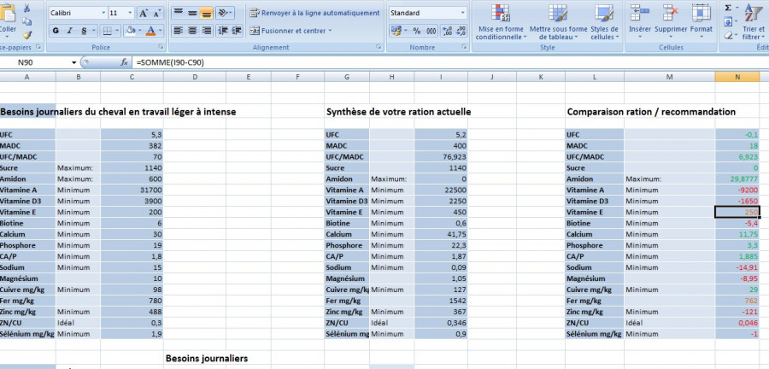Increase decimal places
Image resolution: width=769 pixels, height=369 pixels.
click(447, 31)
